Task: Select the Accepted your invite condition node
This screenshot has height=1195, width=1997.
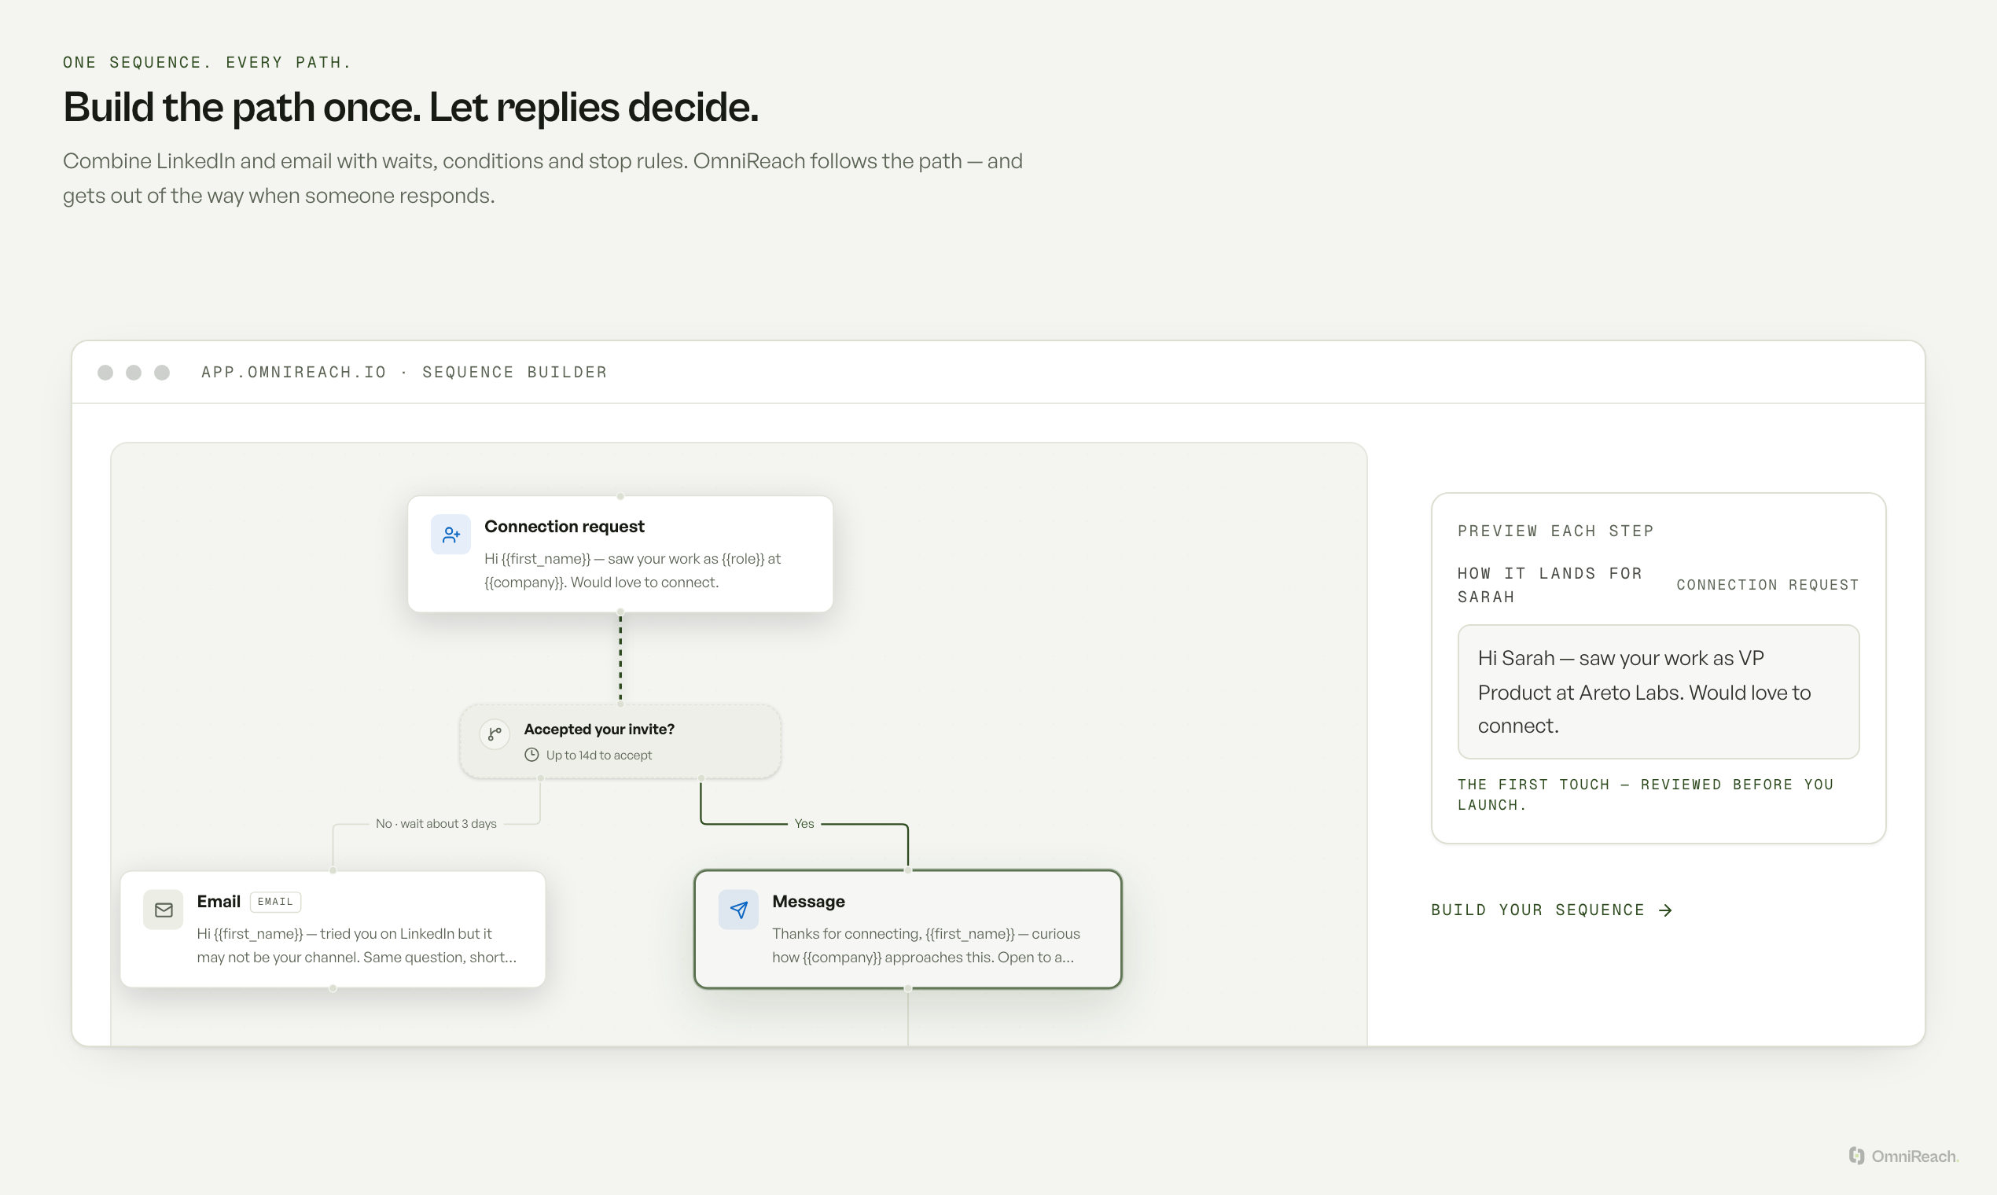Action: (x=620, y=741)
